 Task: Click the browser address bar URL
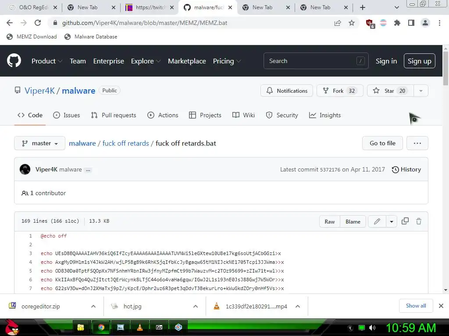coord(145,23)
